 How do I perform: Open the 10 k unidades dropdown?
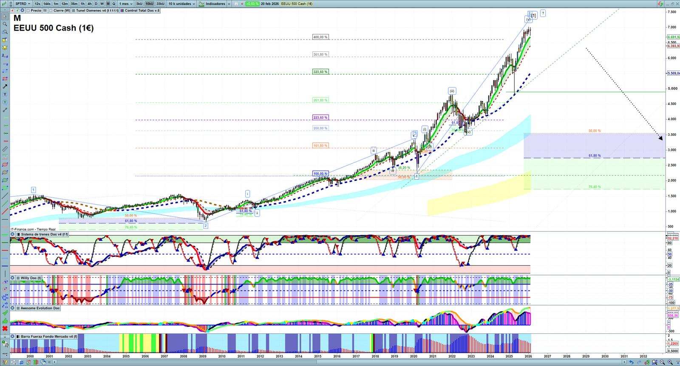(x=181, y=4)
